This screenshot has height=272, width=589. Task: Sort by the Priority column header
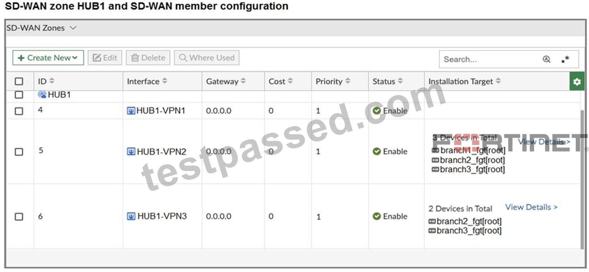333,82
